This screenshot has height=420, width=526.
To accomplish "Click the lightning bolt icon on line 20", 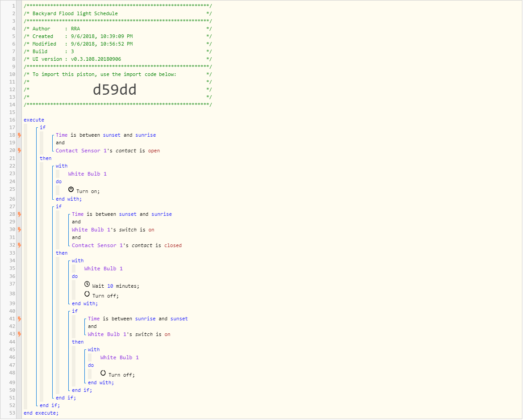I will pyautogui.click(x=20, y=151).
